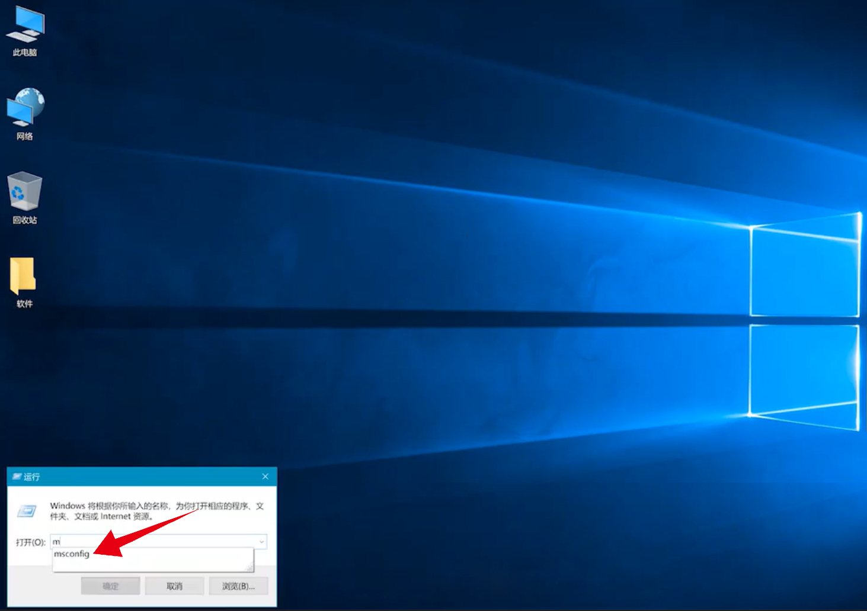
Task: Open file browser via 浏览(B)... button
Action: pos(238,586)
